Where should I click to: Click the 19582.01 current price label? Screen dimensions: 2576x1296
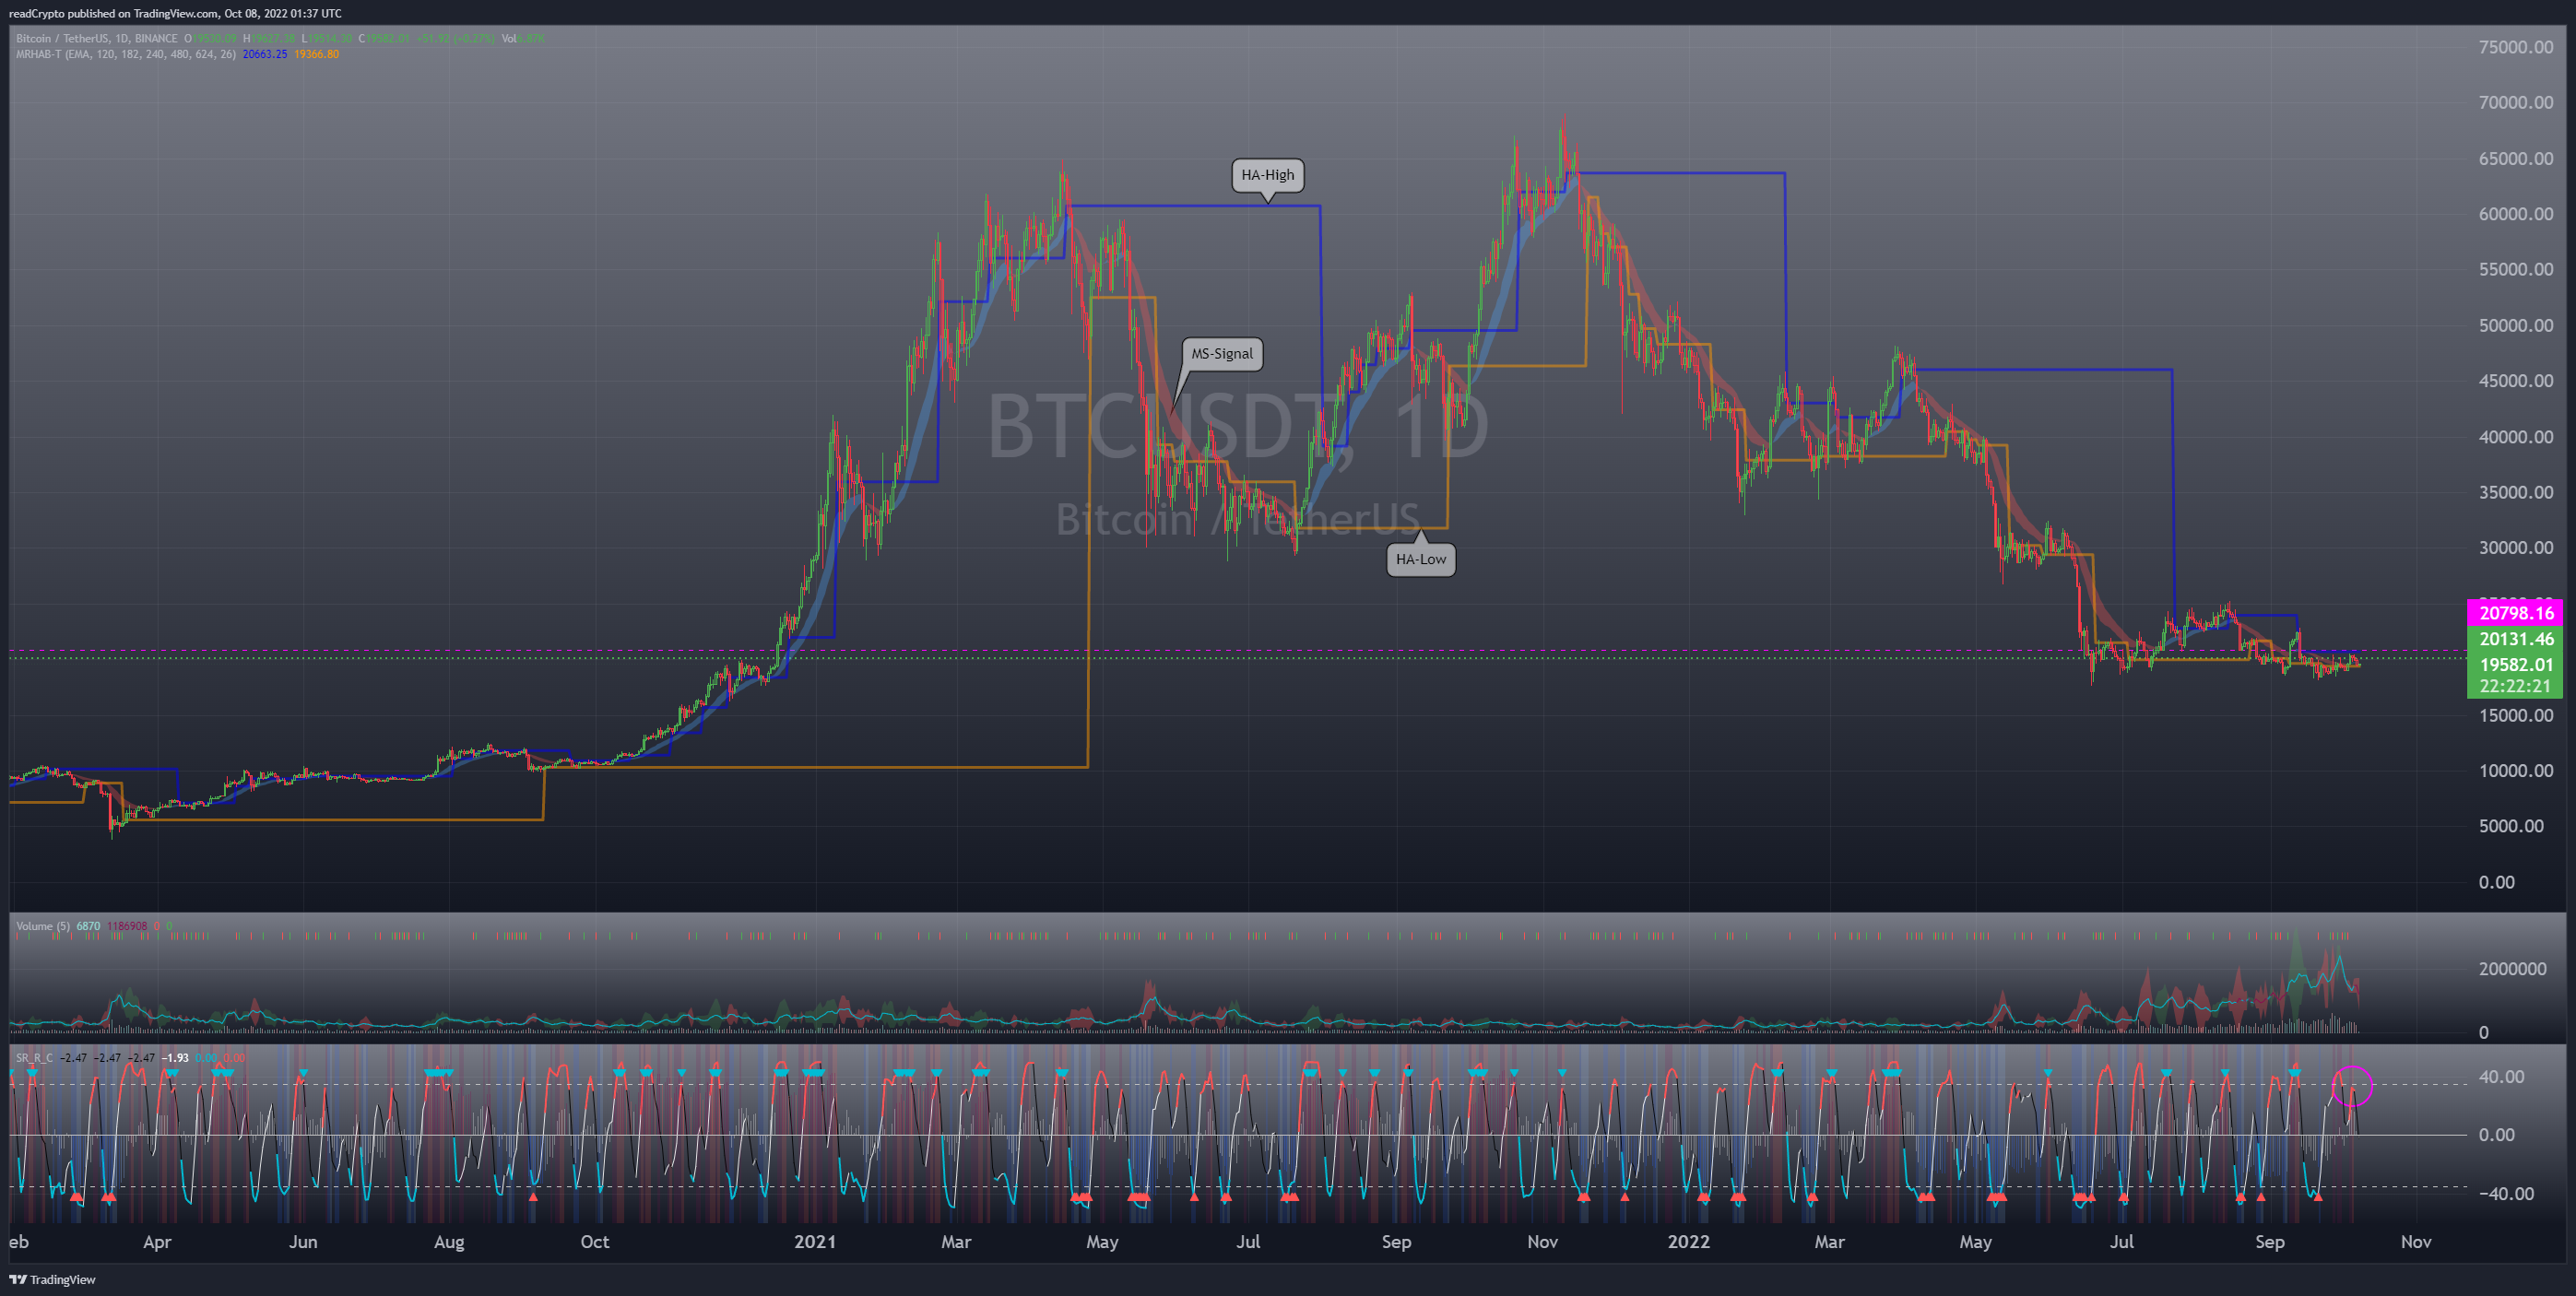2516,664
